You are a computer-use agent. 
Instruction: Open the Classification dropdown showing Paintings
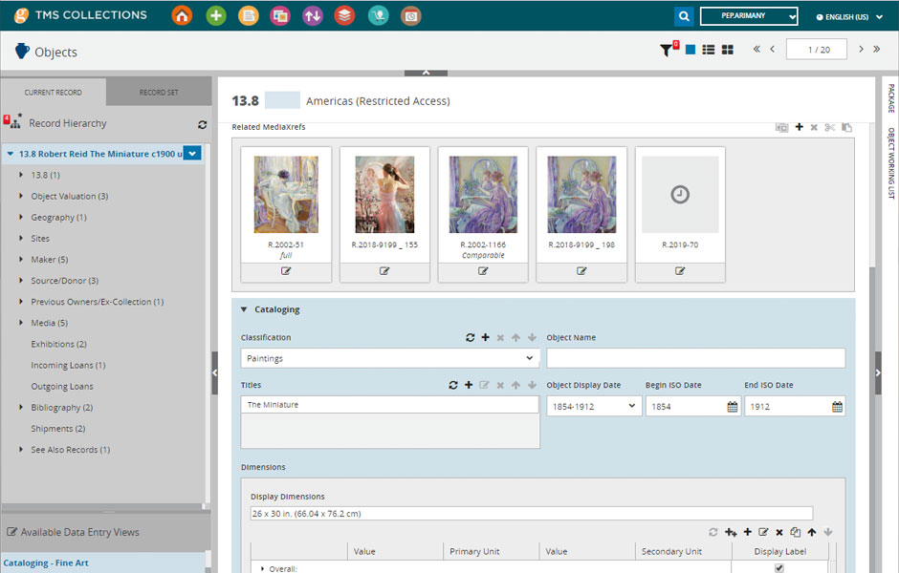(x=390, y=358)
